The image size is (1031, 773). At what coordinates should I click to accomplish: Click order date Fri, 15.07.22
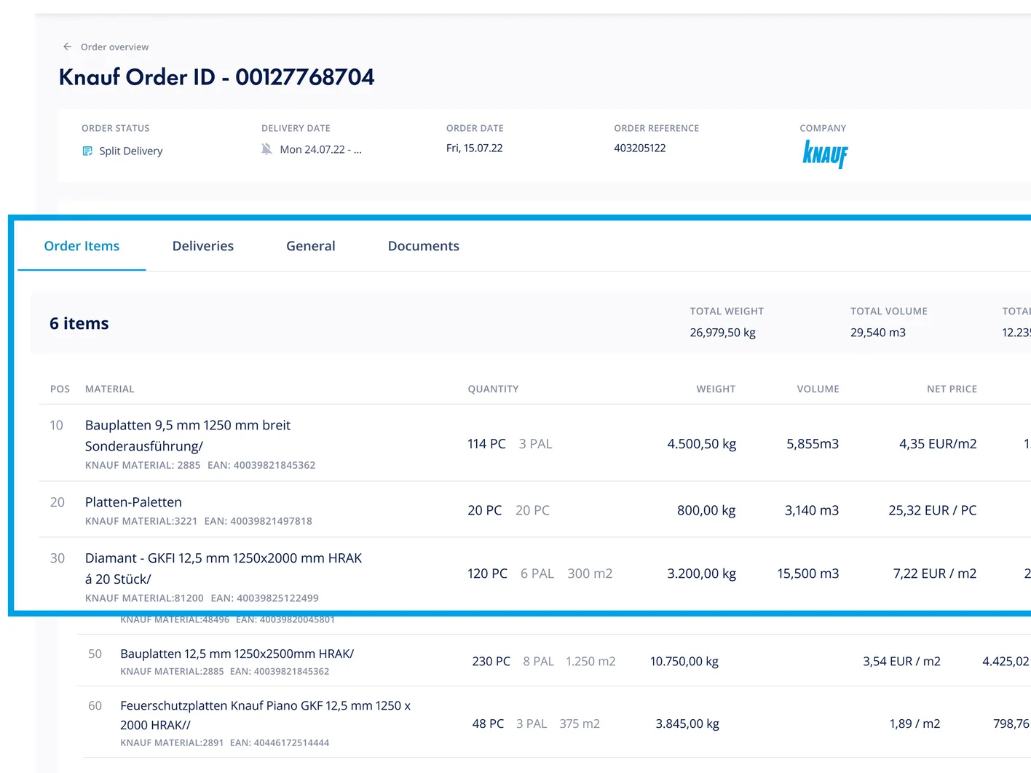pyautogui.click(x=475, y=148)
